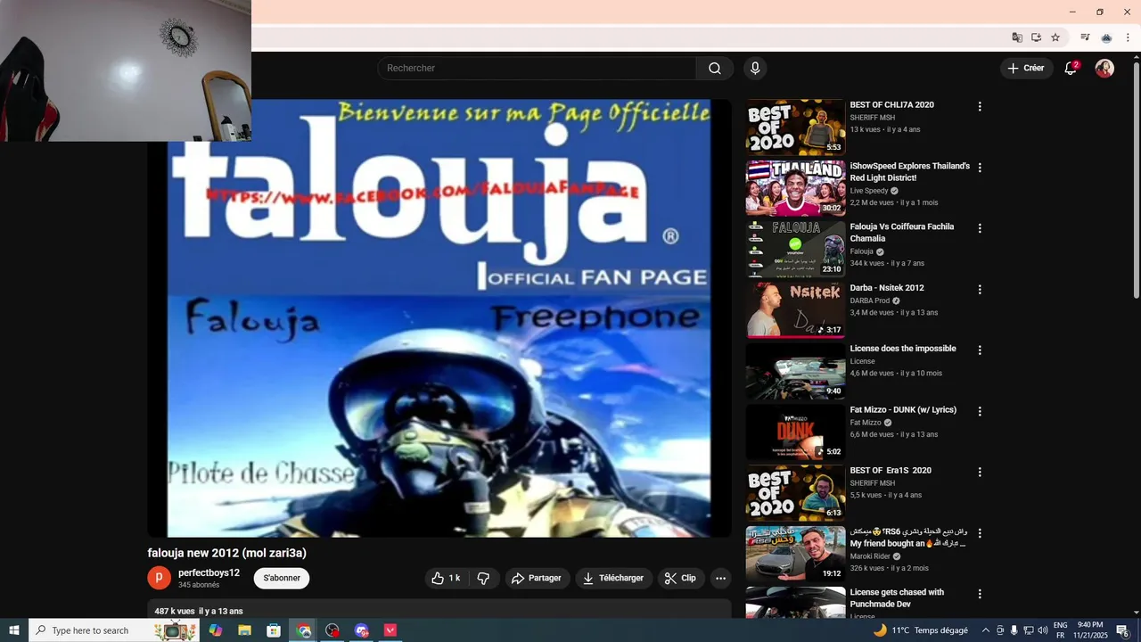Switch to Chrome in the taskbar
The width and height of the screenshot is (1141, 642).
(304, 630)
